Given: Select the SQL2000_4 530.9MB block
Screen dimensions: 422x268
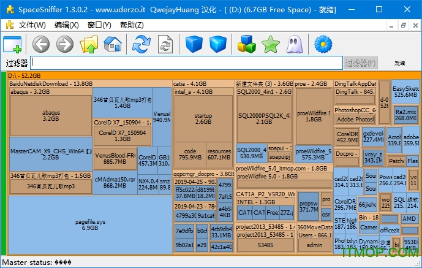Looking at the screenshot, I should (252, 153).
